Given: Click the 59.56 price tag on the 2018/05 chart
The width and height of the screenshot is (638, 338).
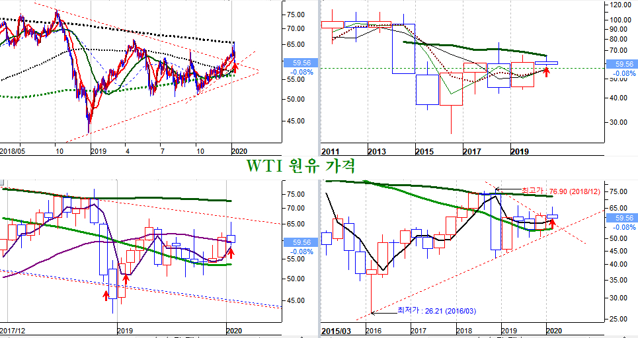Looking at the screenshot, I should coord(301,63).
